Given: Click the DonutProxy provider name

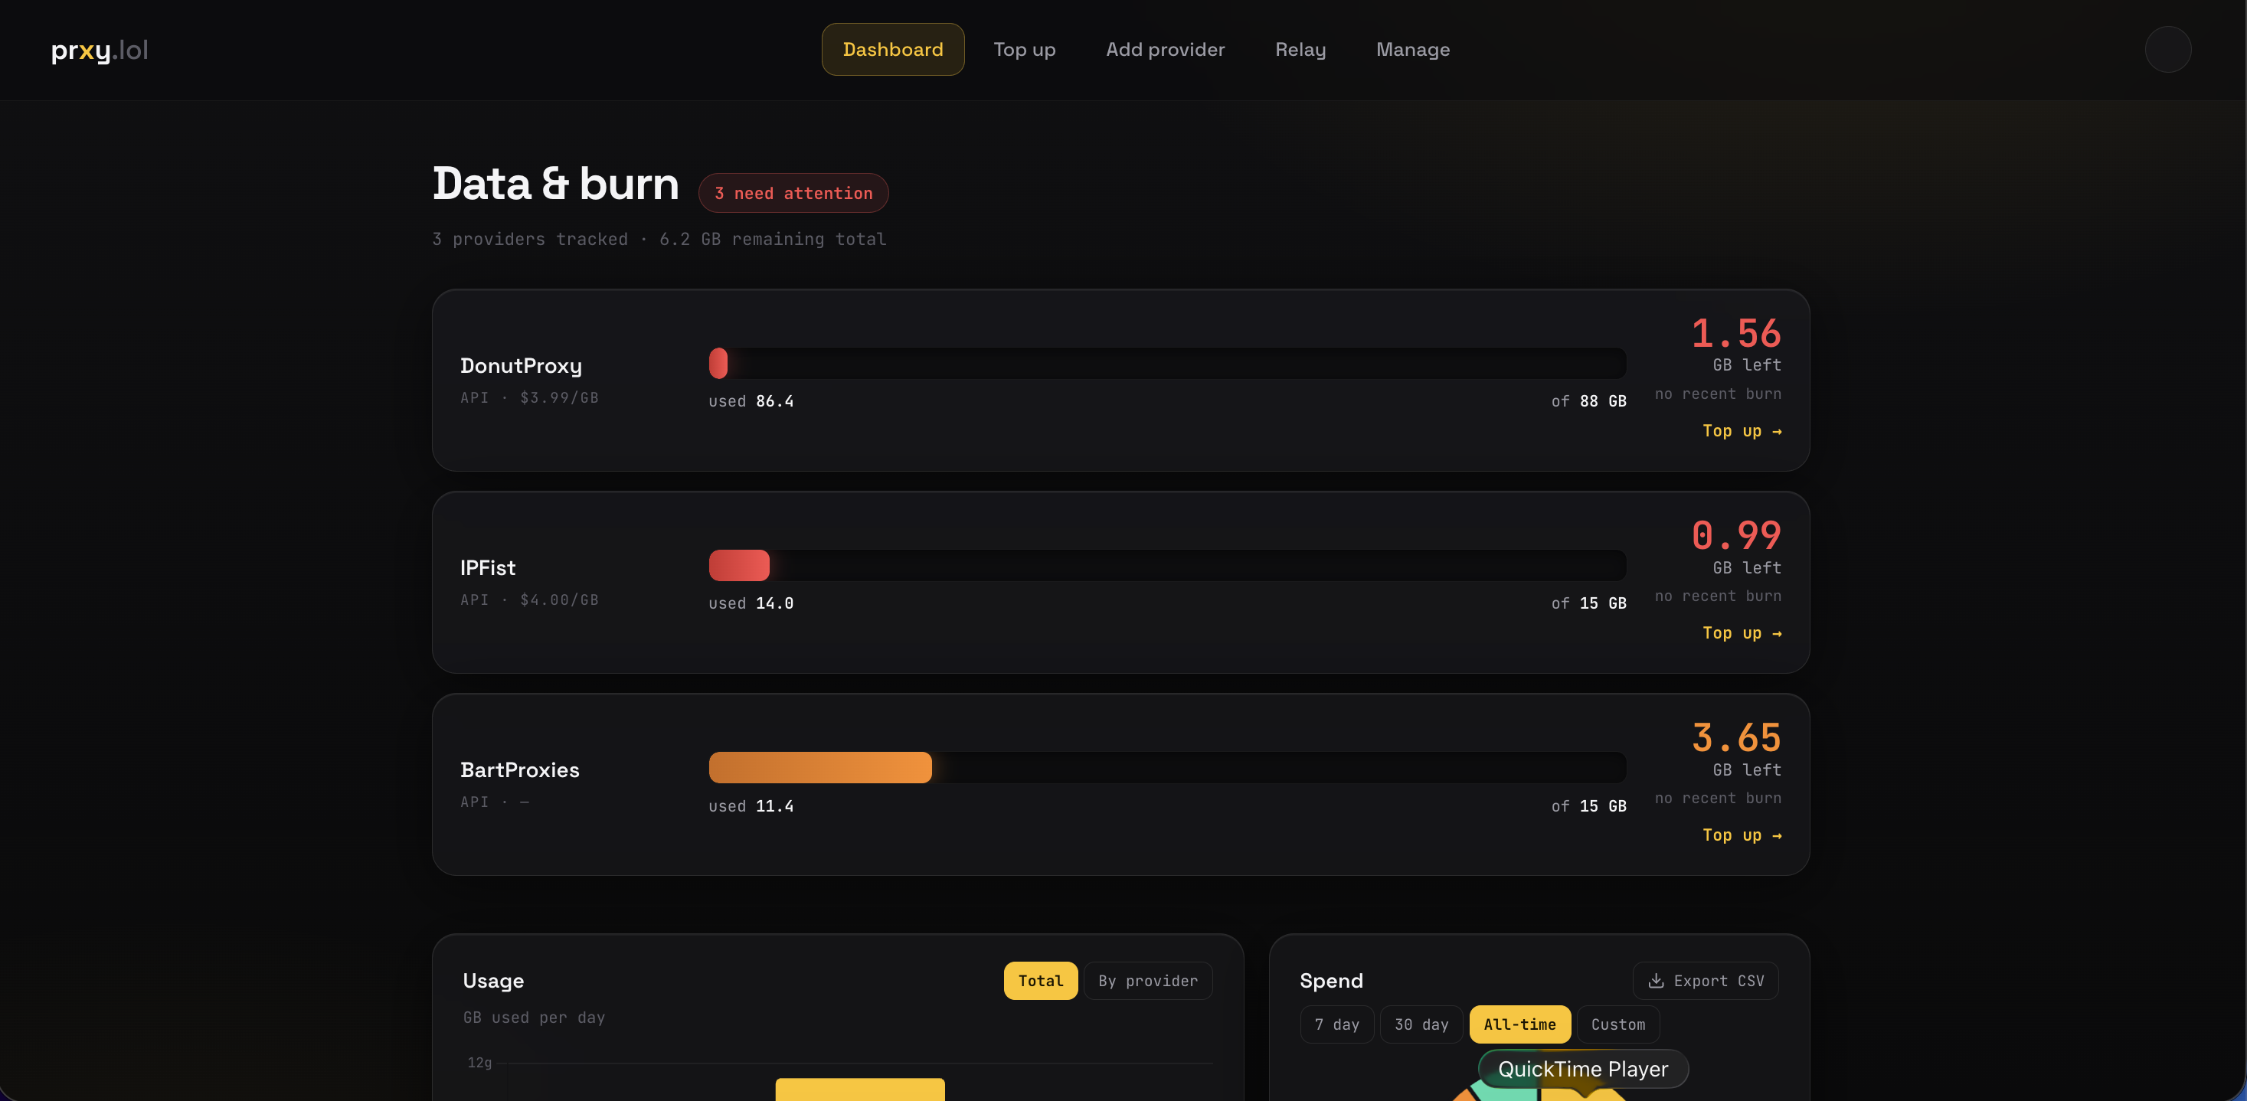Looking at the screenshot, I should [x=521, y=366].
